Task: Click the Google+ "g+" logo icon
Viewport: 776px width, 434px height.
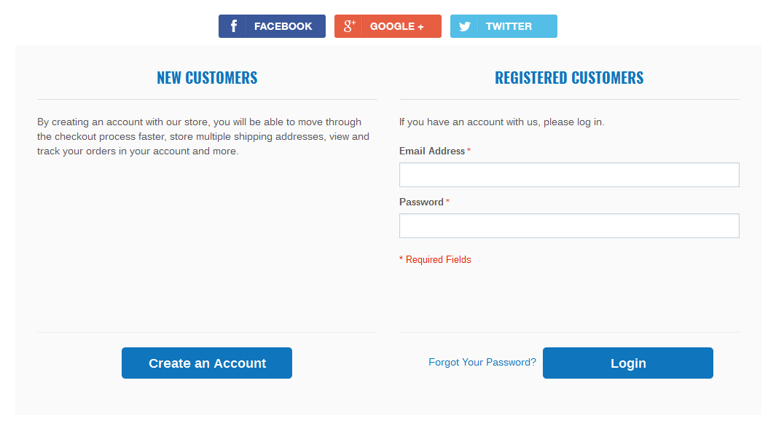Action: click(x=349, y=26)
